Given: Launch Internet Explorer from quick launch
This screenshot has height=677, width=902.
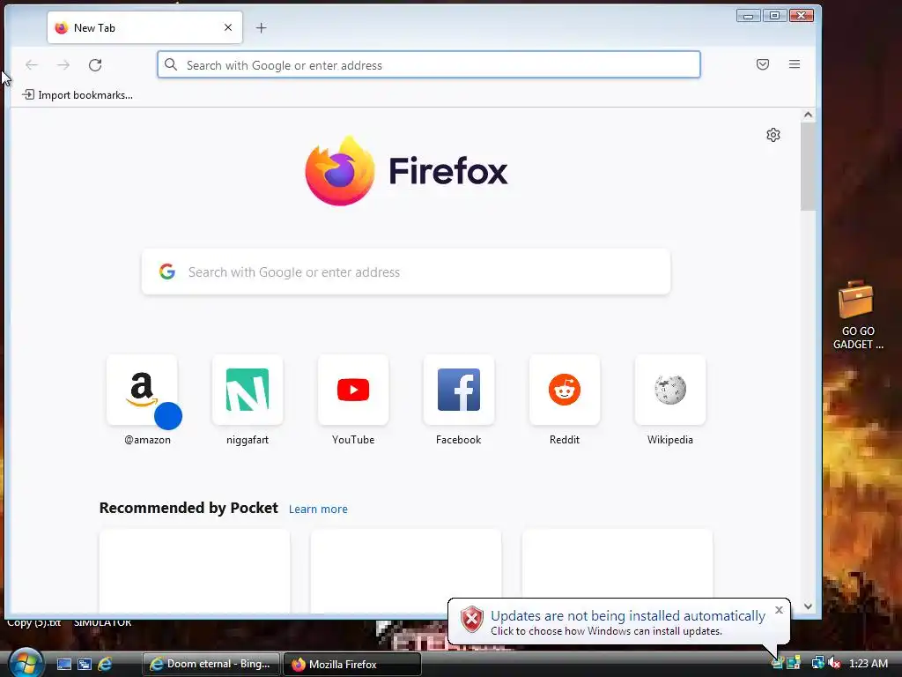Looking at the screenshot, I should point(105,665).
